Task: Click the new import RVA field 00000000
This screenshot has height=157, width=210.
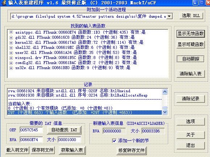Action: click(114, 131)
